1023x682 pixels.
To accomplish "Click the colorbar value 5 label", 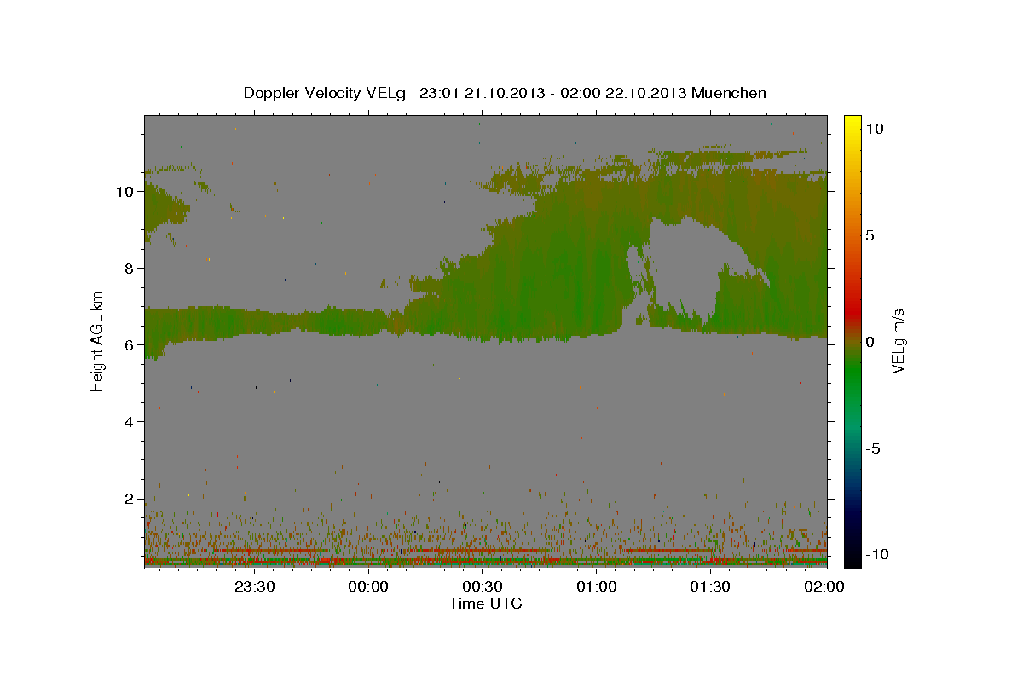I will click(870, 235).
